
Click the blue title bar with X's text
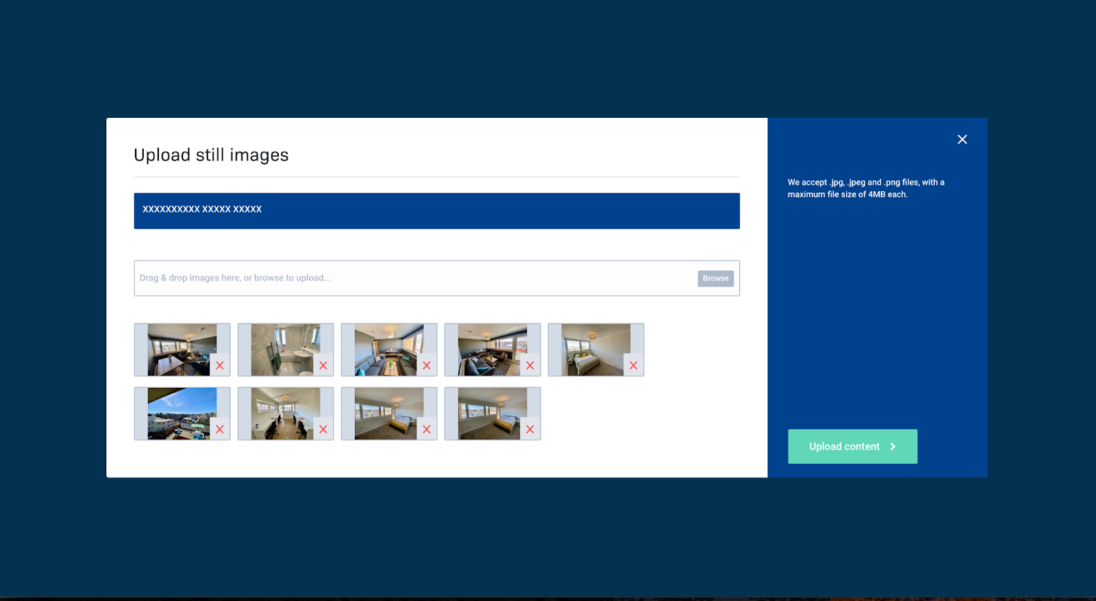(436, 210)
